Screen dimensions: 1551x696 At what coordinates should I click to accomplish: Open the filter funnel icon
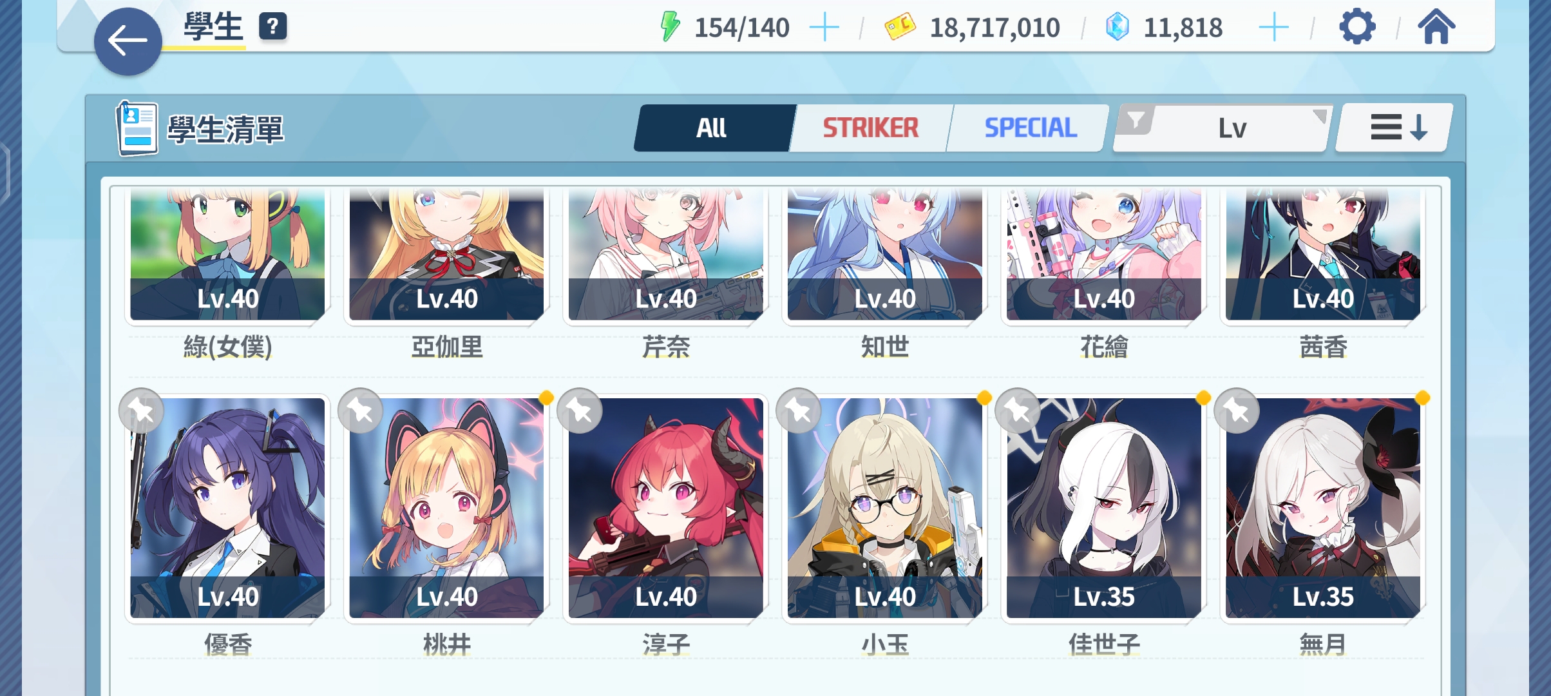[1136, 121]
